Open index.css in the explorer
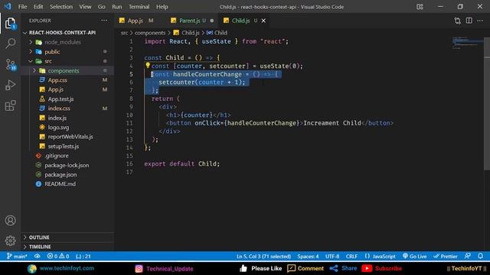Image resolution: width=490 pixels, height=275 pixels. (x=59, y=108)
